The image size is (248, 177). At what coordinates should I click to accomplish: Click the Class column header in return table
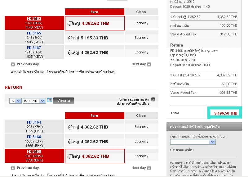point(141,116)
